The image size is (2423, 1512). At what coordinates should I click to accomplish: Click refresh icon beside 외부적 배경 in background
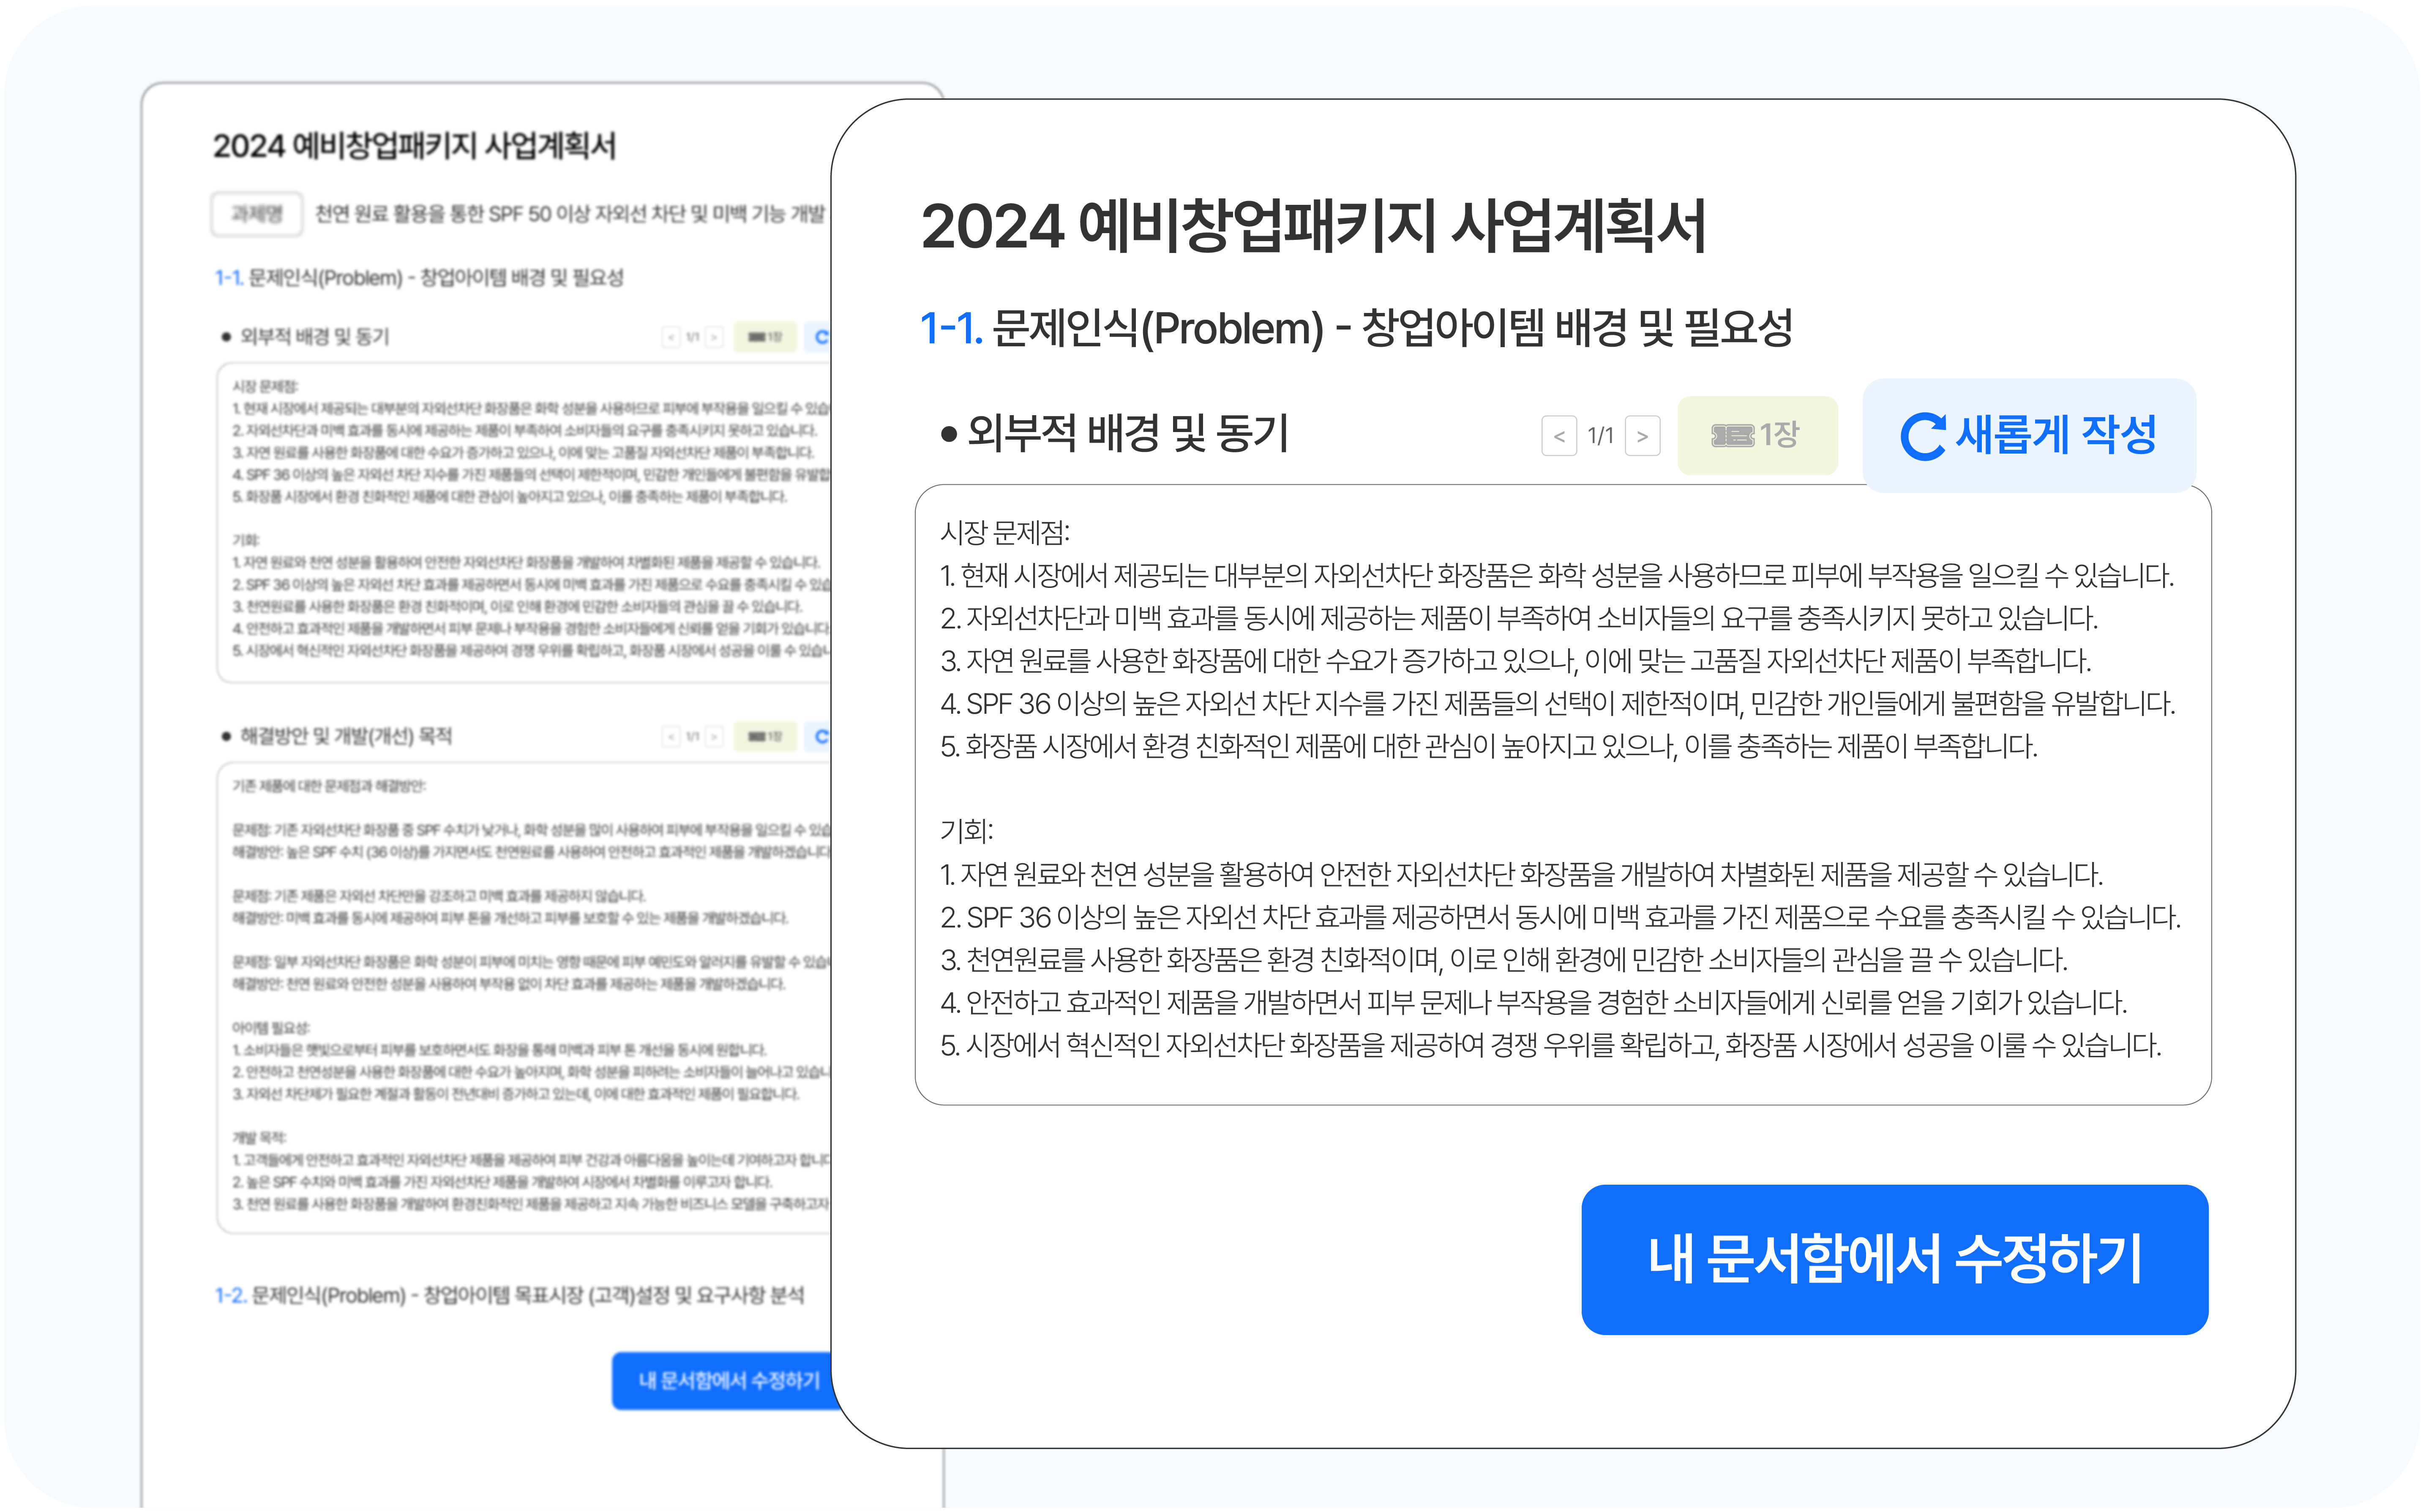[821, 337]
